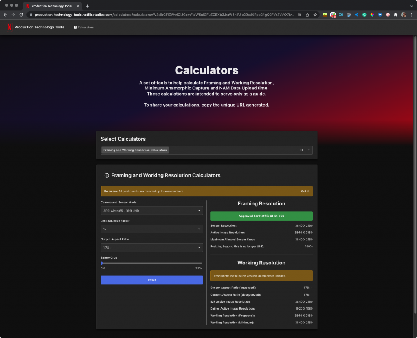This screenshot has height=338, width=417.
Task: Click the IMF Active Image Resolution label
Action: pyautogui.click(x=230, y=301)
